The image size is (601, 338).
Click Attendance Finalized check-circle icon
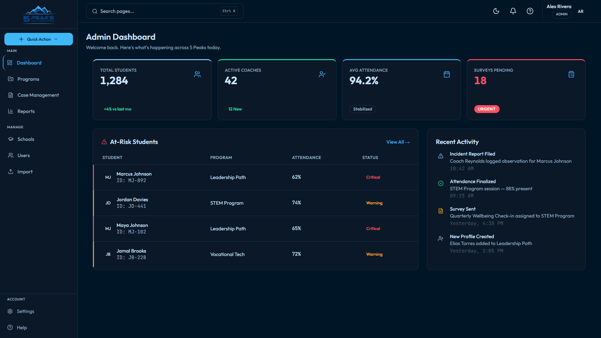point(441,183)
